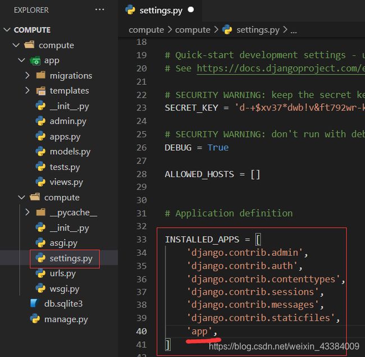Viewport: 365px width, 357px height.
Task: Expand the migrations folder chevron
Action: pos(28,75)
